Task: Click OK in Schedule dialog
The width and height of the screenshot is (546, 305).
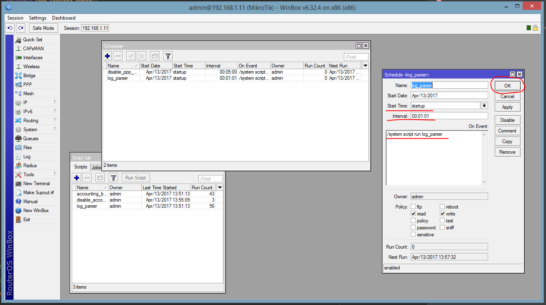Action: point(507,86)
